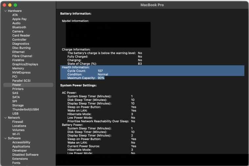
Task: Click the Network category label
Action: tap(14, 118)
